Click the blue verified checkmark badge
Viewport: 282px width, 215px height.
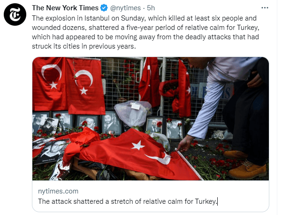pos(104,8)
